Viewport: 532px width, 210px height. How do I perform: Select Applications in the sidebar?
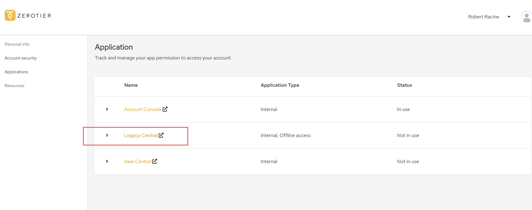pyautogui.click(x=16, y=72)
